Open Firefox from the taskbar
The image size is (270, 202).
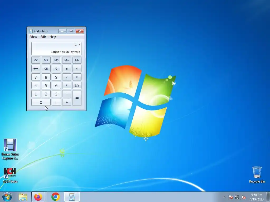point(38,197)
